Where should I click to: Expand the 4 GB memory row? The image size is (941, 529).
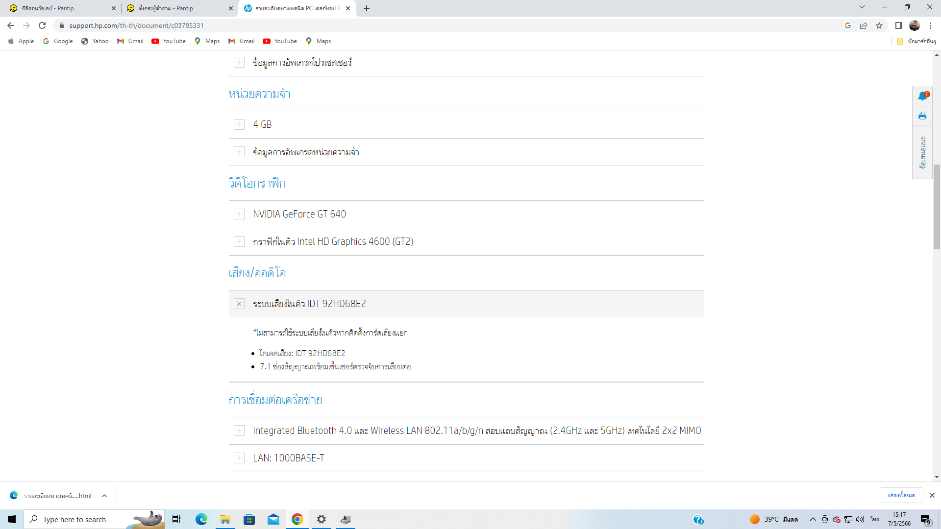[x=466, y=124]
